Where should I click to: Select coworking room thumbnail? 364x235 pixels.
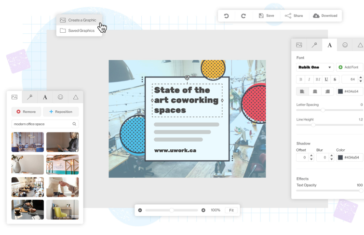point(27,187)
